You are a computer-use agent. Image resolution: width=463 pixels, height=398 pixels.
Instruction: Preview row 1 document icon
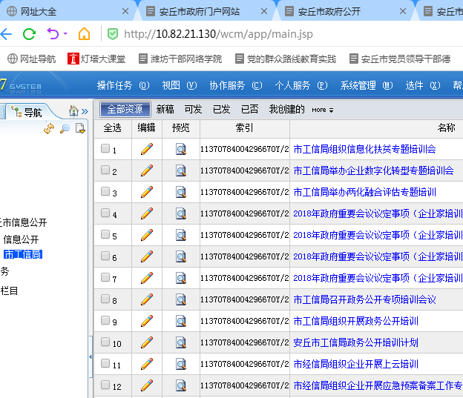(x=181, y=149)
